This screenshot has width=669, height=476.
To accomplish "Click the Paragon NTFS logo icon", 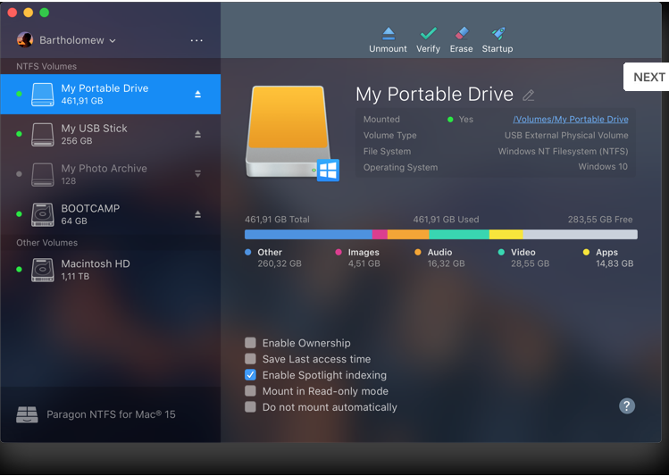I will point(27,414).
